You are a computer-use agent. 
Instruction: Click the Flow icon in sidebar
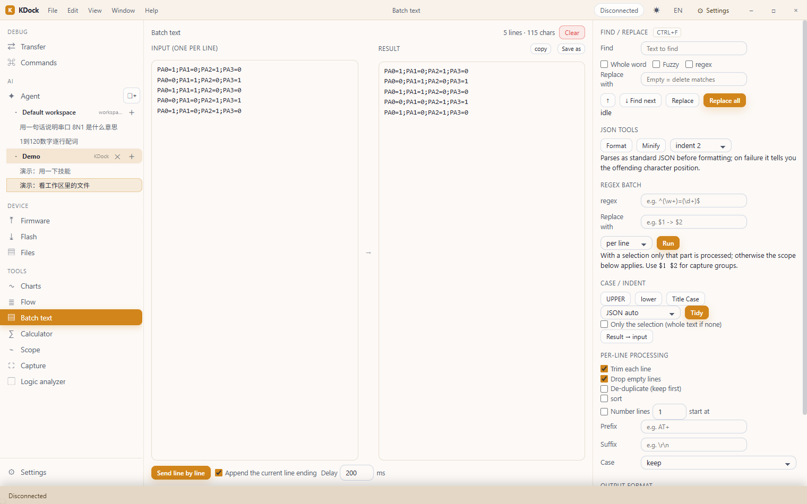pos(11,302)
